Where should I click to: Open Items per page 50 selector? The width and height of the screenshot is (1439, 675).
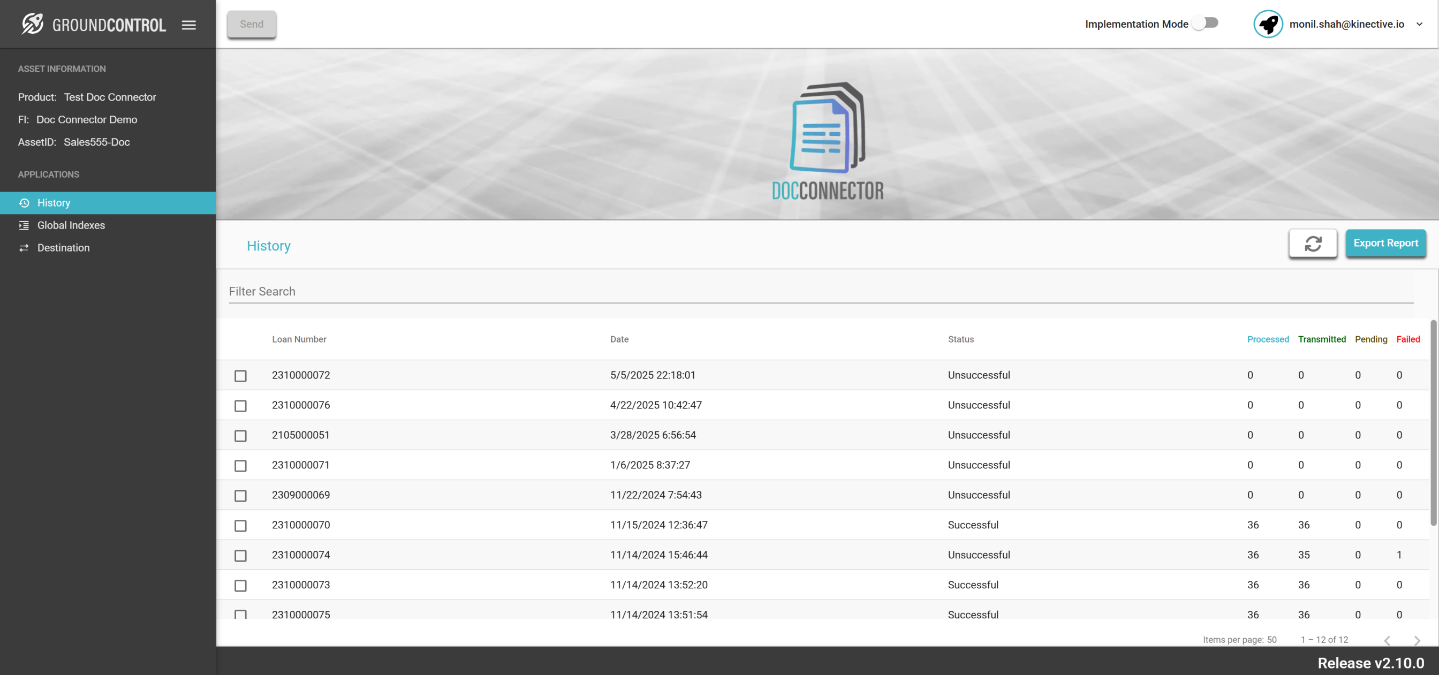tap(1271, 639)
